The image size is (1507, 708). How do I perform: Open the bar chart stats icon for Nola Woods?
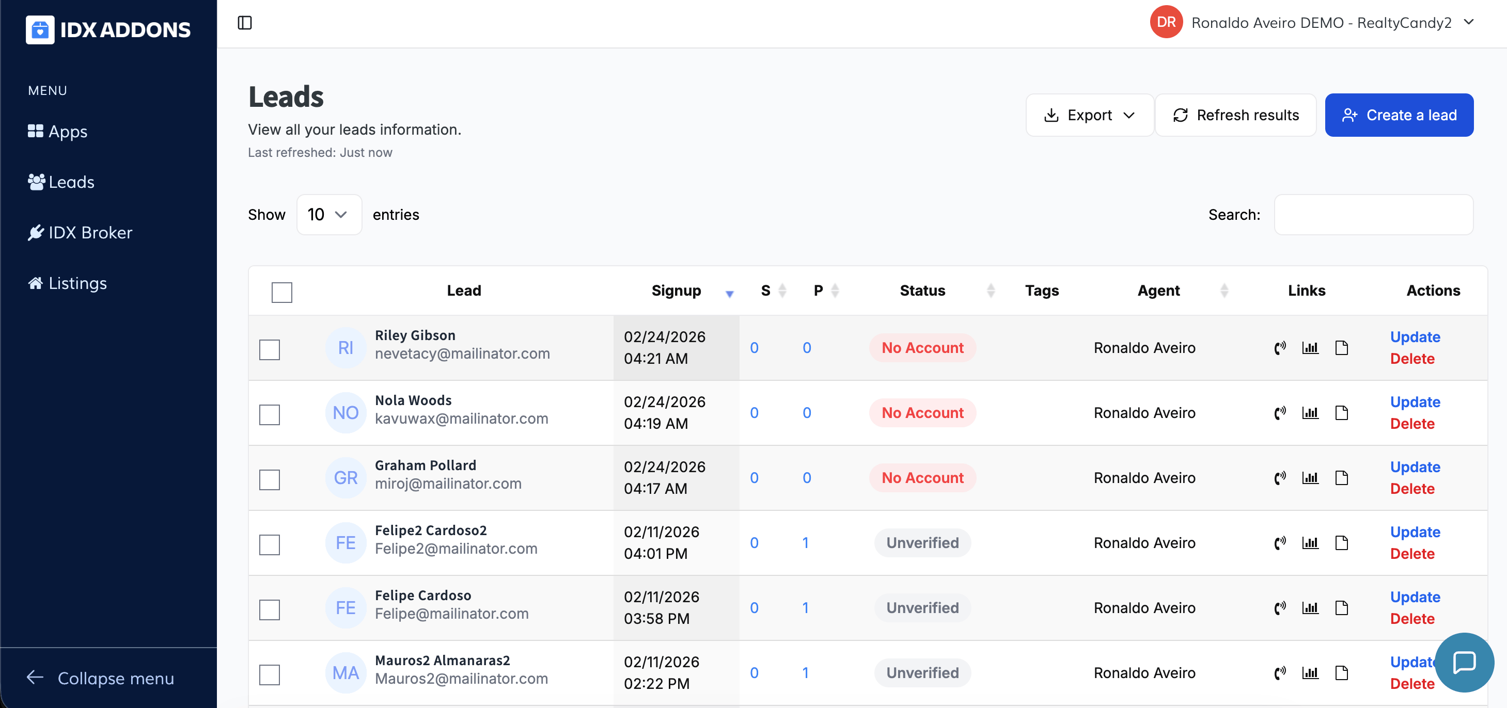[x=1310, y=413]
